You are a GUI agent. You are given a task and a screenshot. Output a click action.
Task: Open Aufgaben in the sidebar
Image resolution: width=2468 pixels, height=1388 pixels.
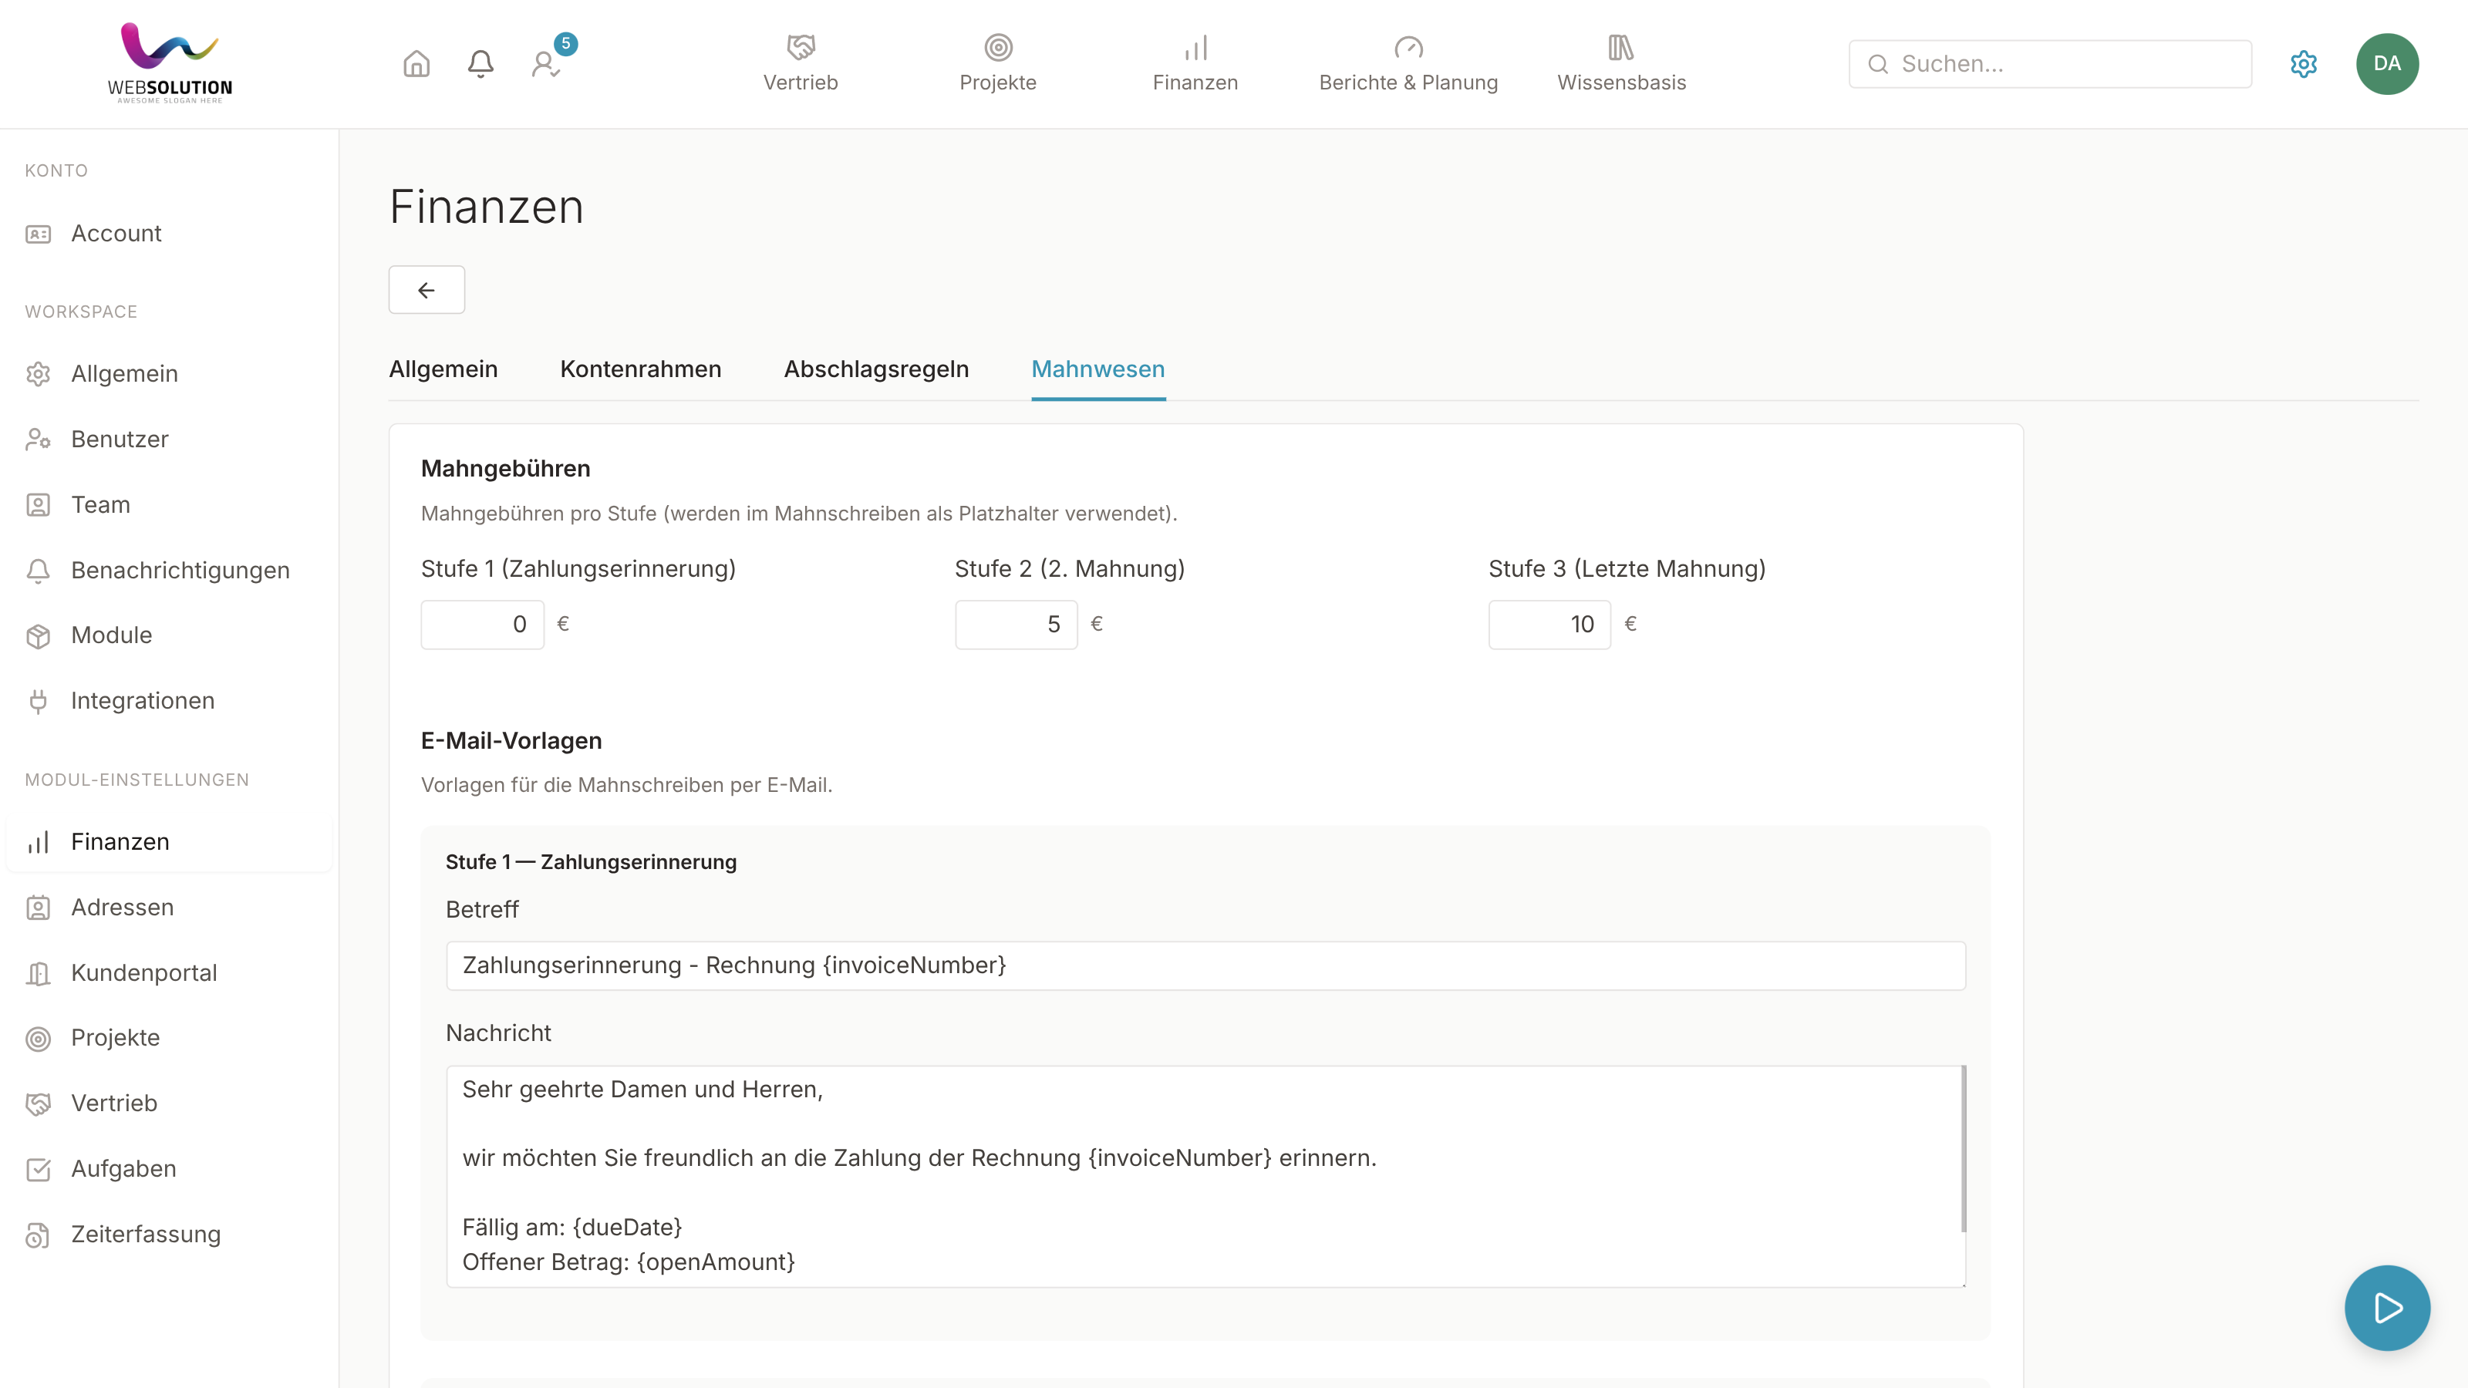pos(169,1169)
